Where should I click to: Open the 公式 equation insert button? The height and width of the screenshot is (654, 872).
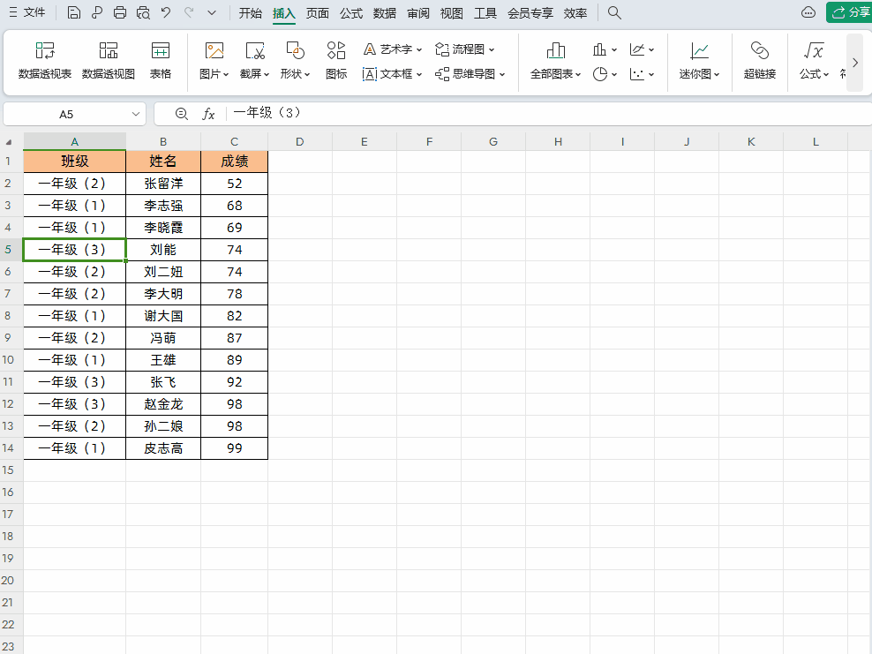(814, 61)
